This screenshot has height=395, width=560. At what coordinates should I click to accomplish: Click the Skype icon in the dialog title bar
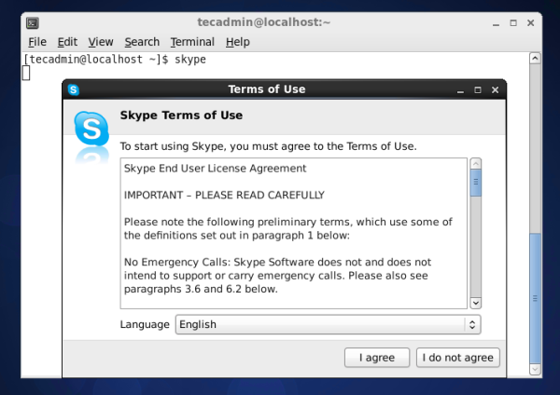click(74, 90)
